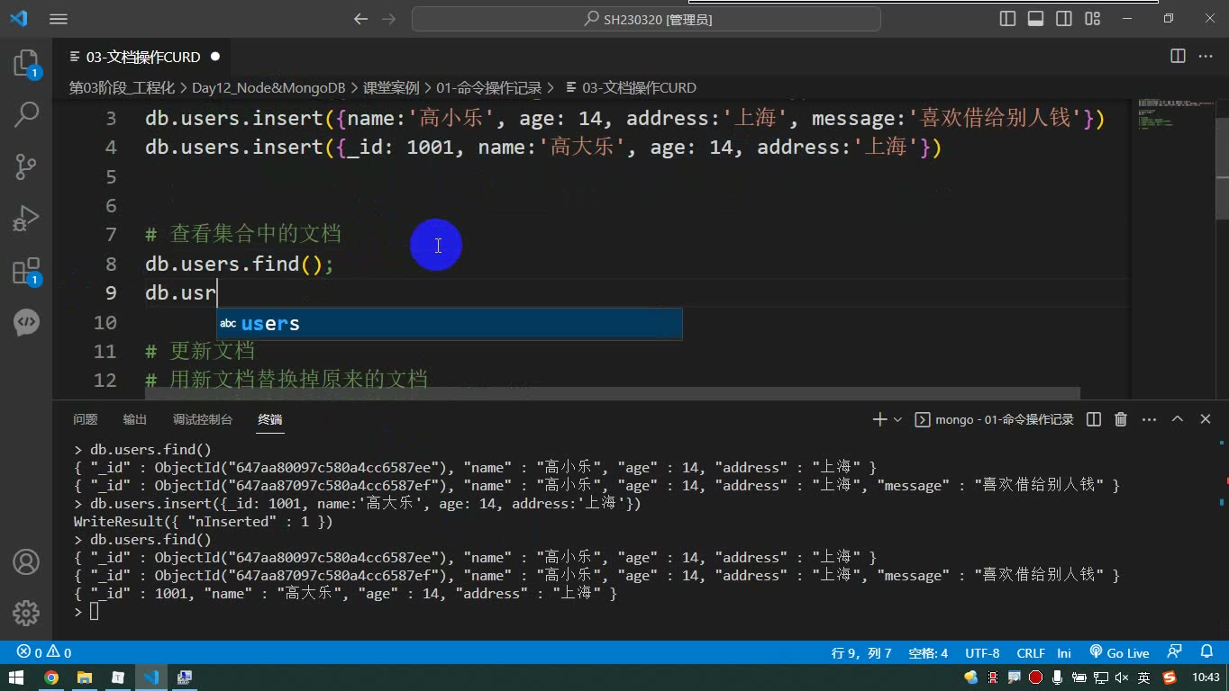1229x691 pixels.
Task: Go back with the left arrow
Action: tap(360, 19)
